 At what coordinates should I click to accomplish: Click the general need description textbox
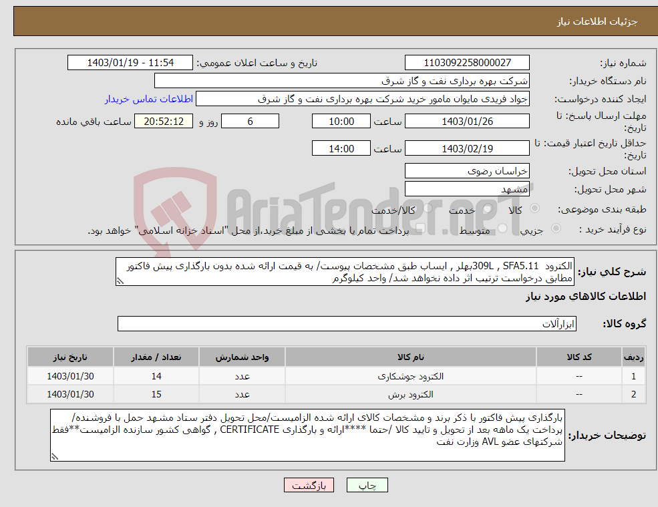tap(345, 272)
